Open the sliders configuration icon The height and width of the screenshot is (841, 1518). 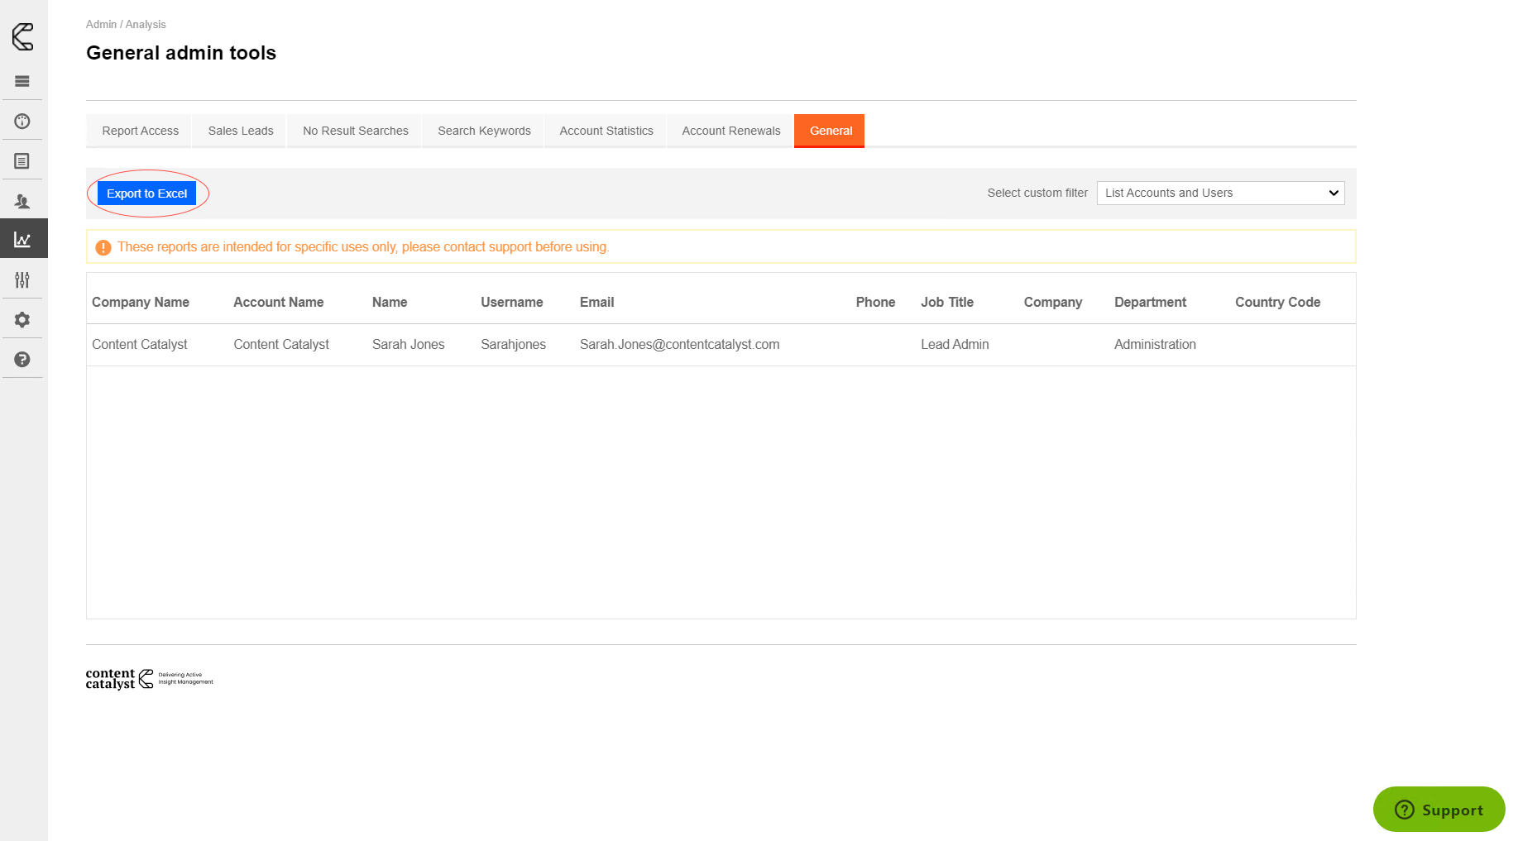pyautogui.click(x=22, y=280)
